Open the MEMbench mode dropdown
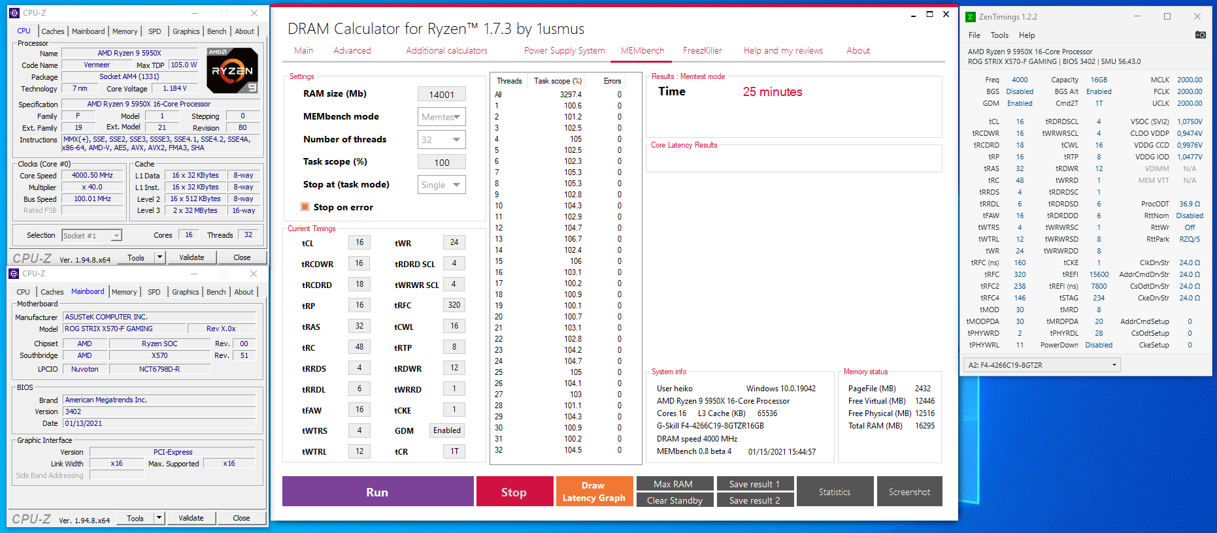Image resolution: width=1217 pixels, height=533 pixels. [442, 117]
